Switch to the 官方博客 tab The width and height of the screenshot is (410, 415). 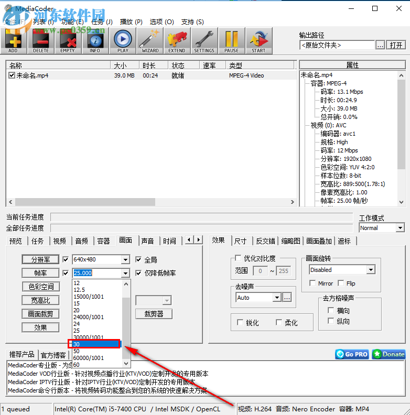pyautogui.click(x=53, y=355)
